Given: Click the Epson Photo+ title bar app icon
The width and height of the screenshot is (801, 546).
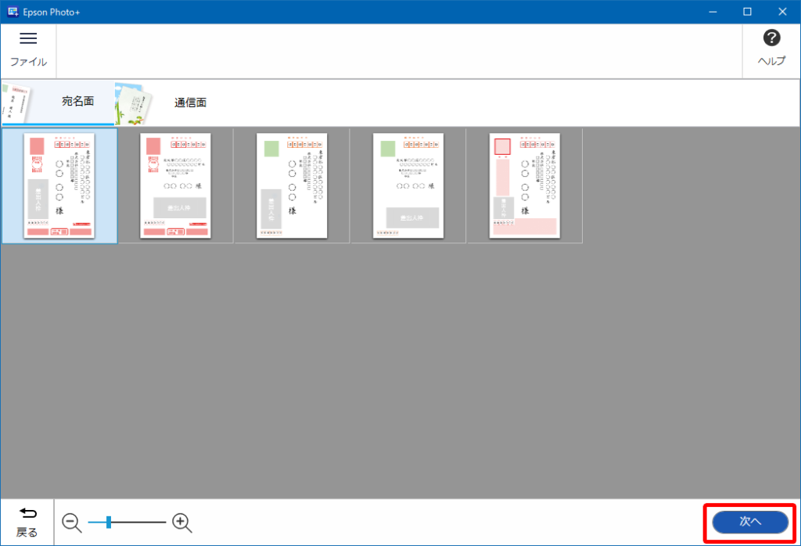Looking at the screenshot, I should [x=12, y=12].
